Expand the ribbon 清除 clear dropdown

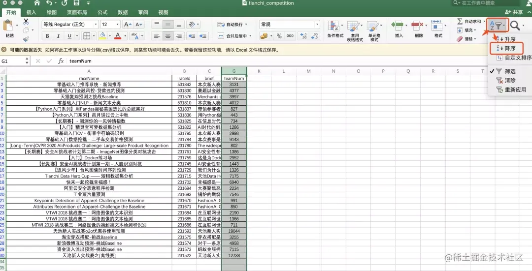(x=475, y=39)
